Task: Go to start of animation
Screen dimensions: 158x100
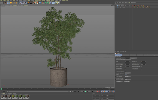Action: [78, 91]
